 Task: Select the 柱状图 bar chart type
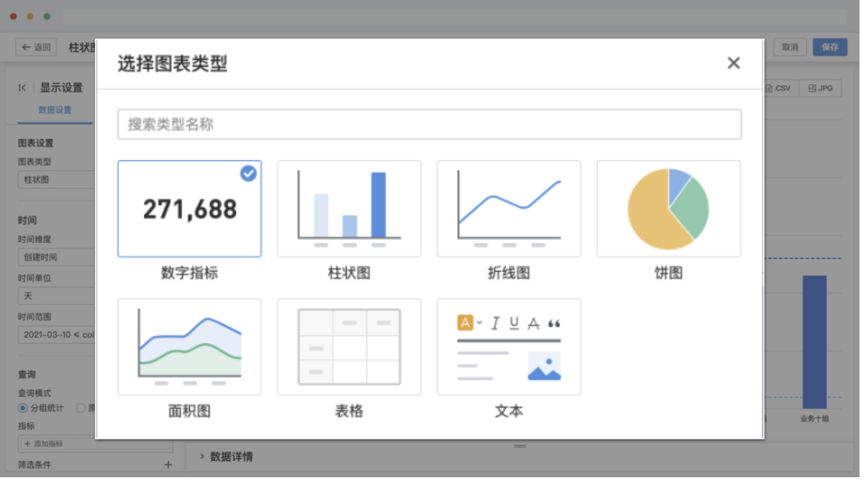click(x=349, y=209)
